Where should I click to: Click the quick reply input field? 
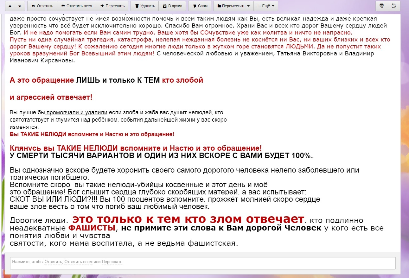point(203,263)
